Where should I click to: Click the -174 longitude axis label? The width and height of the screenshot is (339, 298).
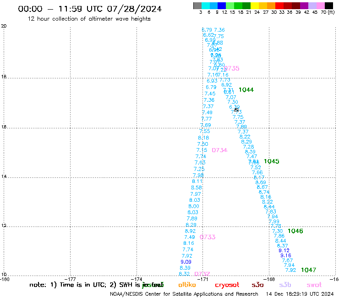pos(137,279)
